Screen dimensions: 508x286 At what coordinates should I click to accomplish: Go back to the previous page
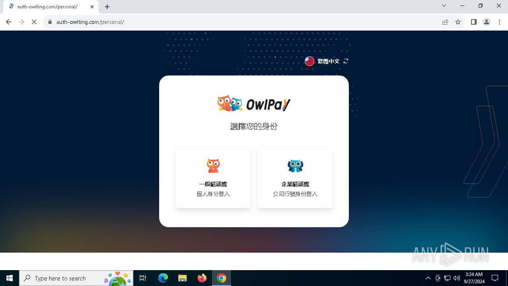point(9,22)
